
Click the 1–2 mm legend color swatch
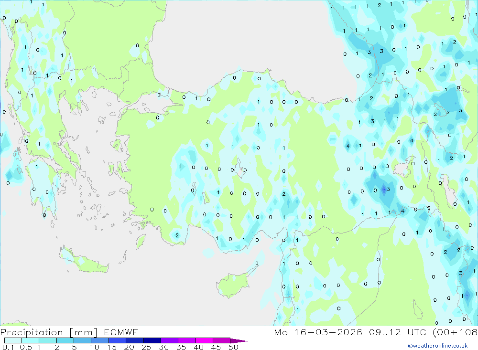point(48,340)
